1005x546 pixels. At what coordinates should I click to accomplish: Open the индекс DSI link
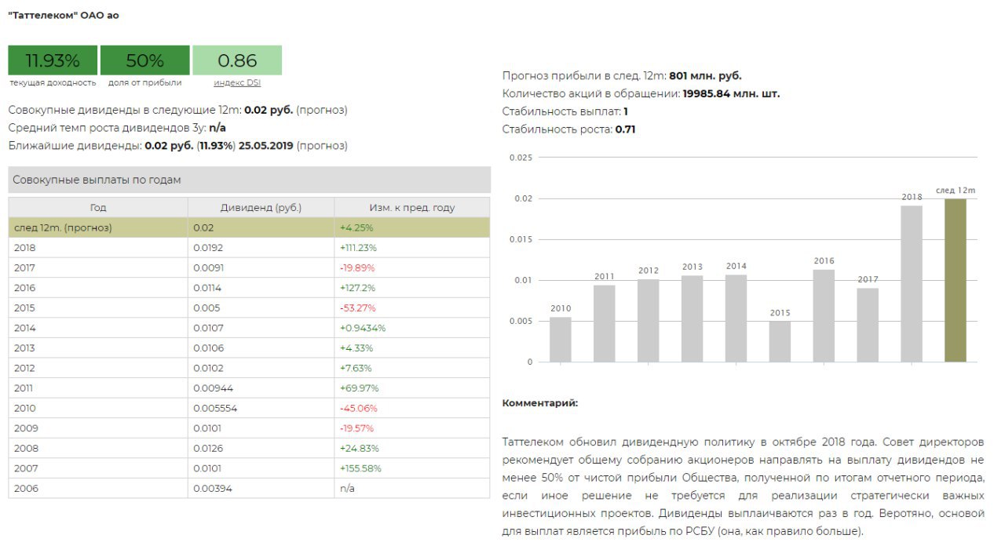click(x=236, y=82)
